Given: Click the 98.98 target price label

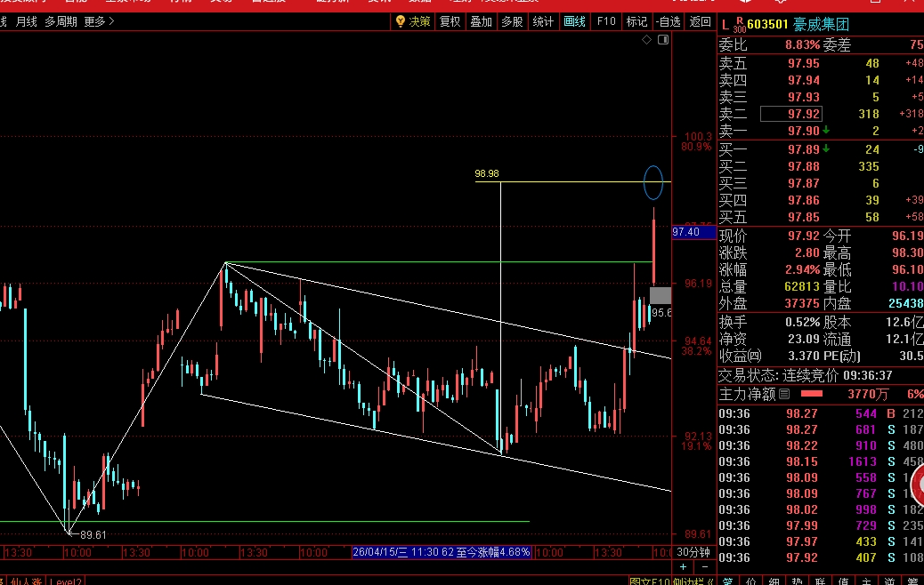Looking at the screenshot, I should click(x=487, y=173).
